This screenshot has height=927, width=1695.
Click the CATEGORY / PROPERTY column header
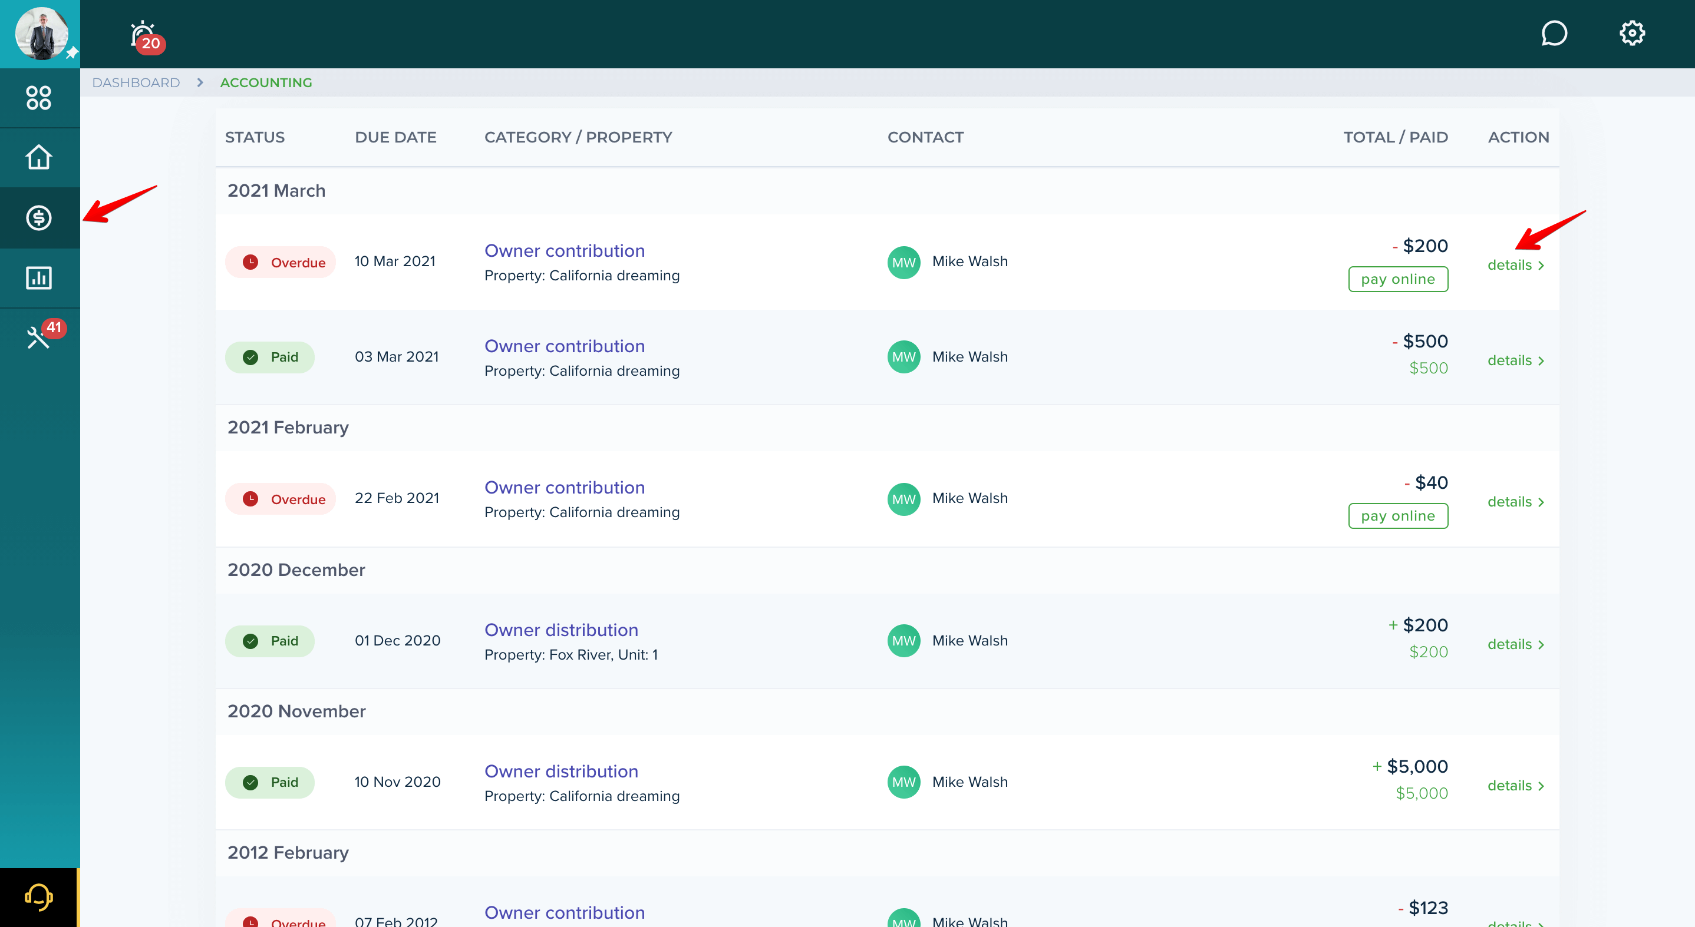pyautogui.click(x=578, y=137)
